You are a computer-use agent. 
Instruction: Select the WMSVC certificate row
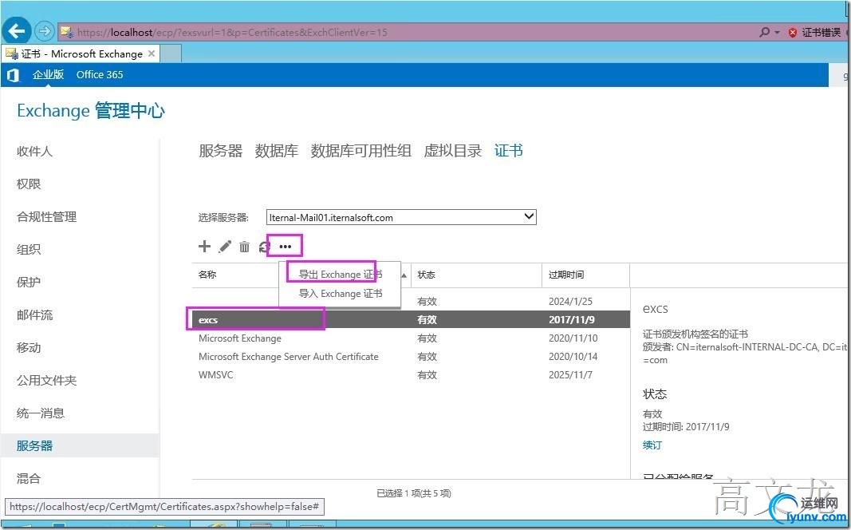coord(411,375)
